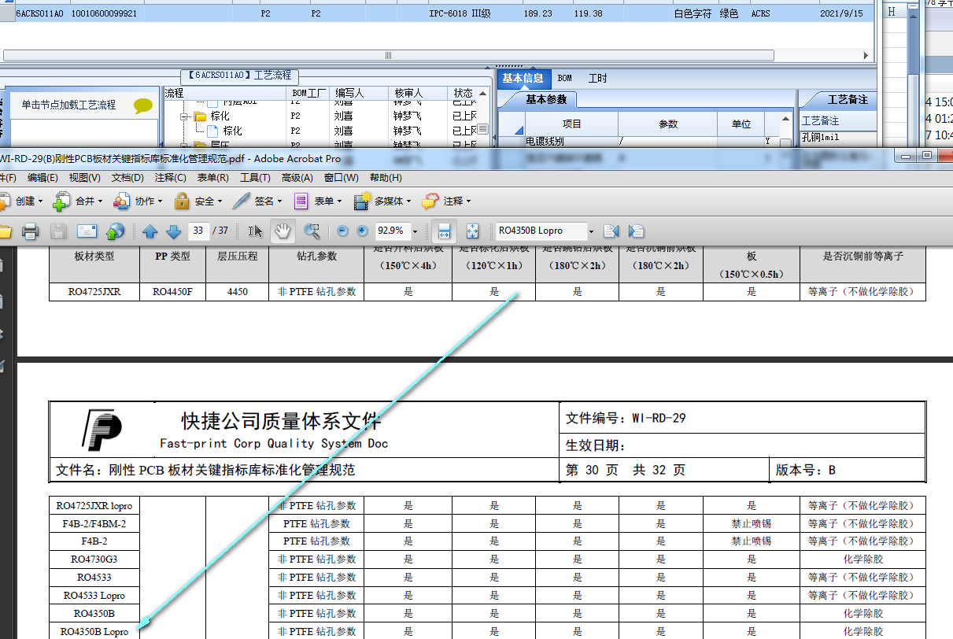Open the 编辑(E) menu
This screenshot has width=953, height=639.
[x=41, y=178]
